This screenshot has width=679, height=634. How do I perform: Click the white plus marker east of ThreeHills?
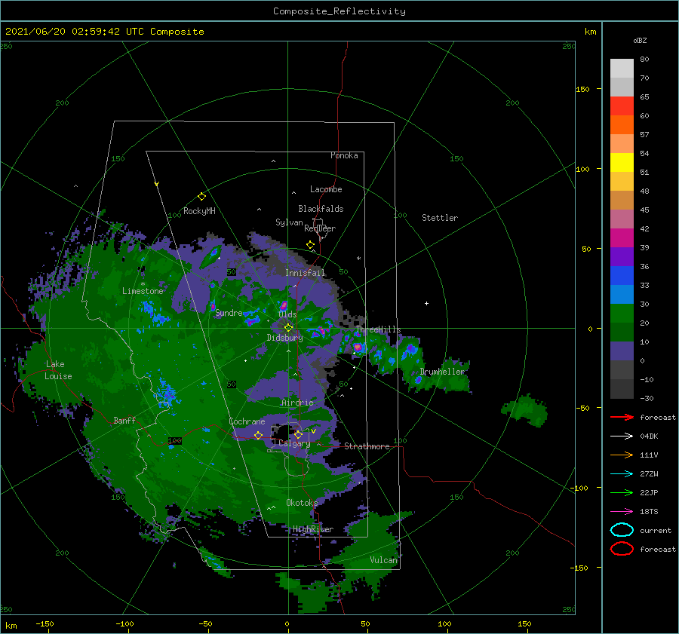(x=426, y=303)
